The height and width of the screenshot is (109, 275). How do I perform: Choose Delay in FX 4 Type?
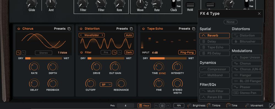point(215,41)
